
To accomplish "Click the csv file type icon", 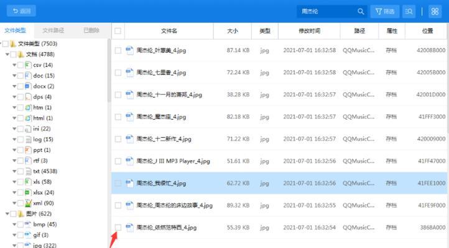I will click(28, 65).
